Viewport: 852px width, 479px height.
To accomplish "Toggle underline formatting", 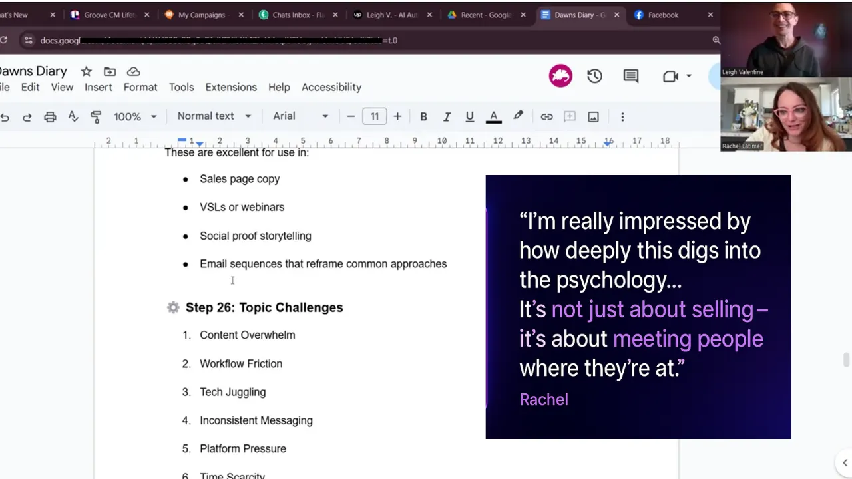I will pyautogui.click(x=470, y=117).
